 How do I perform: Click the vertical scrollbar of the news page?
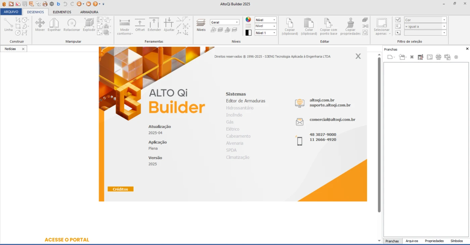[x=379, y=134]
